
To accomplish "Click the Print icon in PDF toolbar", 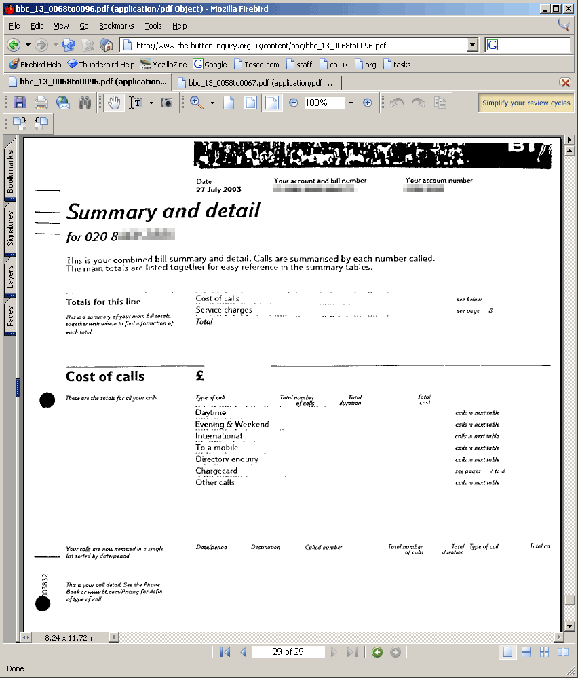I will click(x=41, y=103).
